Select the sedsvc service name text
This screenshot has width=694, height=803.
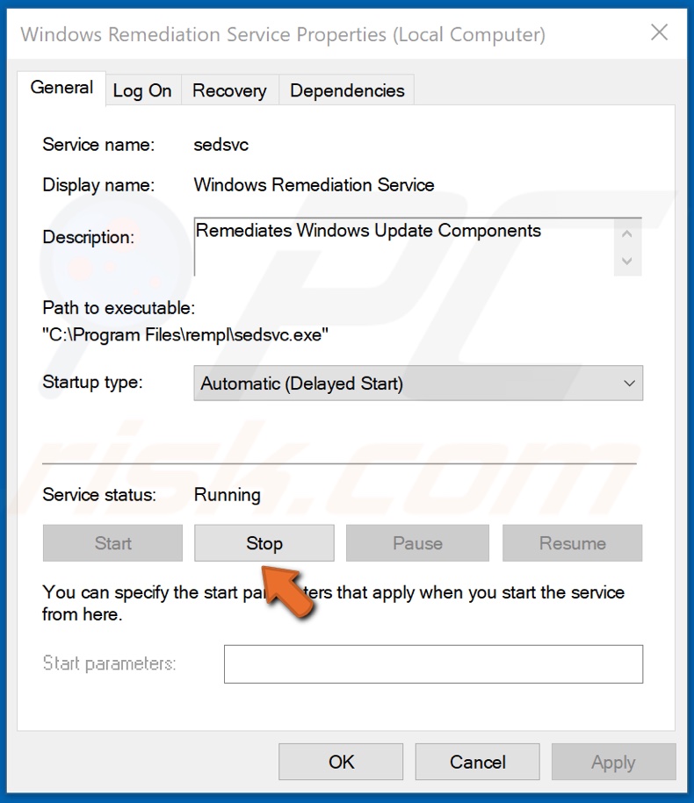[222, 144]
